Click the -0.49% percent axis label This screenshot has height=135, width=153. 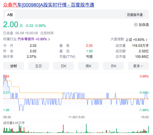pos(144,93)
